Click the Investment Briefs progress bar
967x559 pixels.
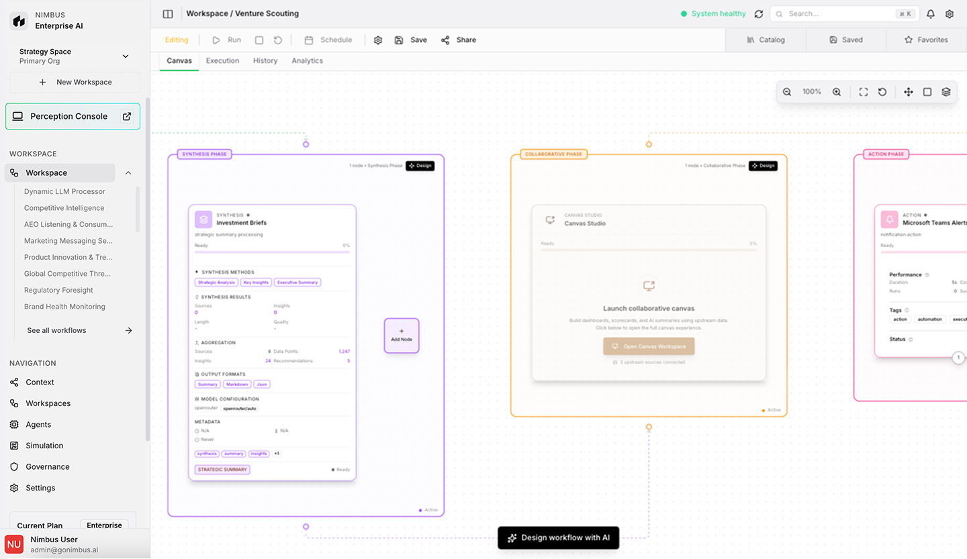[272, 252]
